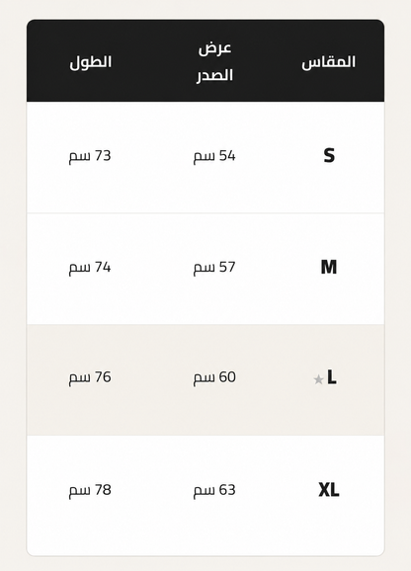Select the L size label
This screenshot has height=571, width=411.
[332, 377]
